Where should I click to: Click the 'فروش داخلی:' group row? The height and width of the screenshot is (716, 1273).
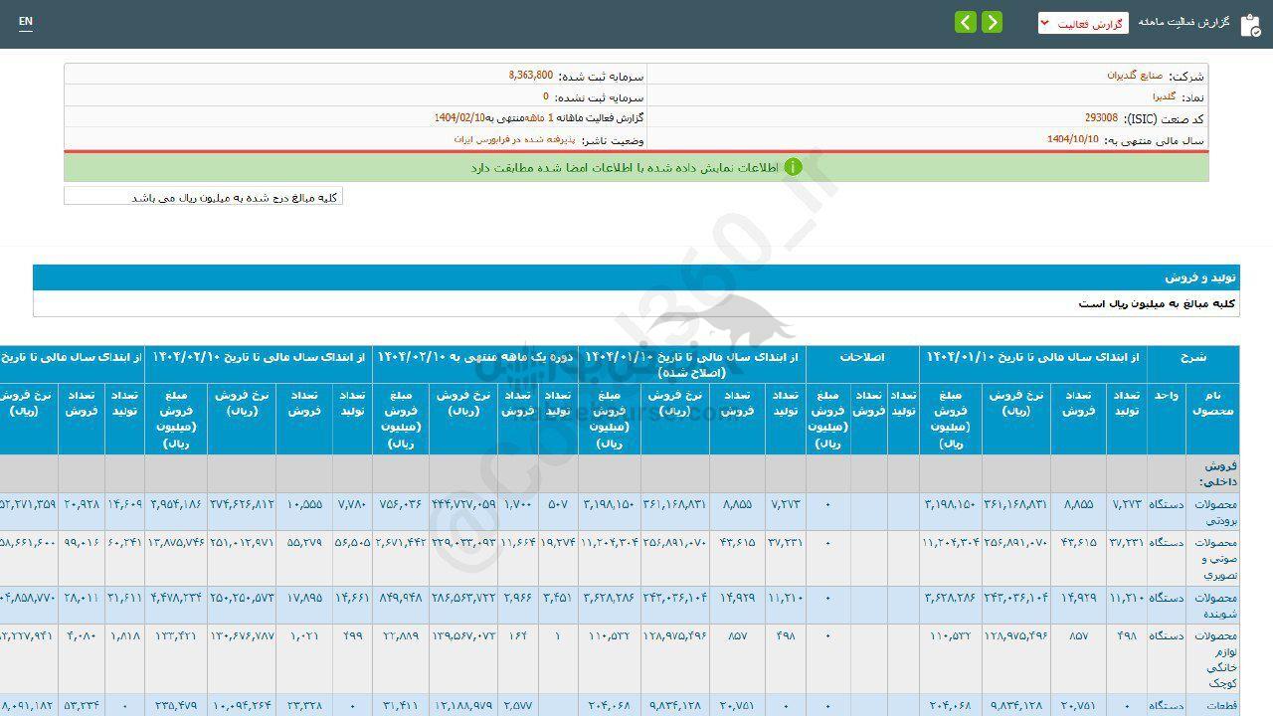coord(1212,472)
